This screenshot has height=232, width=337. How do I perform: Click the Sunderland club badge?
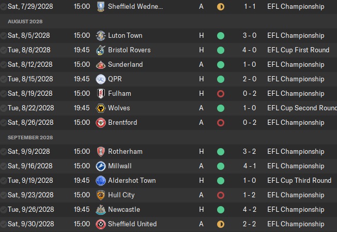(101, 65)
